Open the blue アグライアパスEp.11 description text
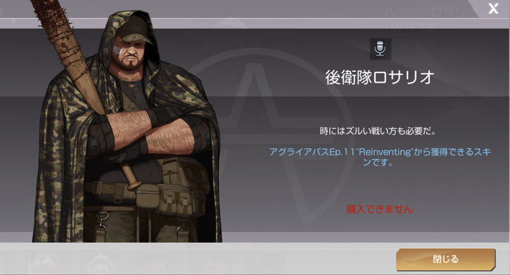Viewport: 510px width, 275px height. (x=380, y=157)
